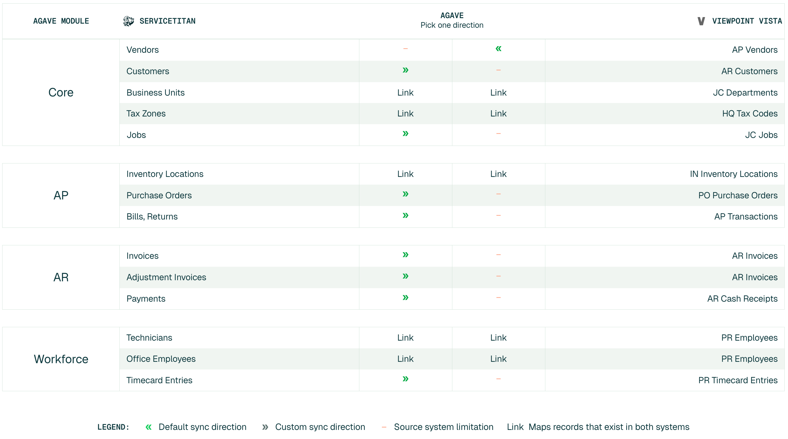Click first Link for Business Units
788x439 pixels.
(x=405, y=93)
